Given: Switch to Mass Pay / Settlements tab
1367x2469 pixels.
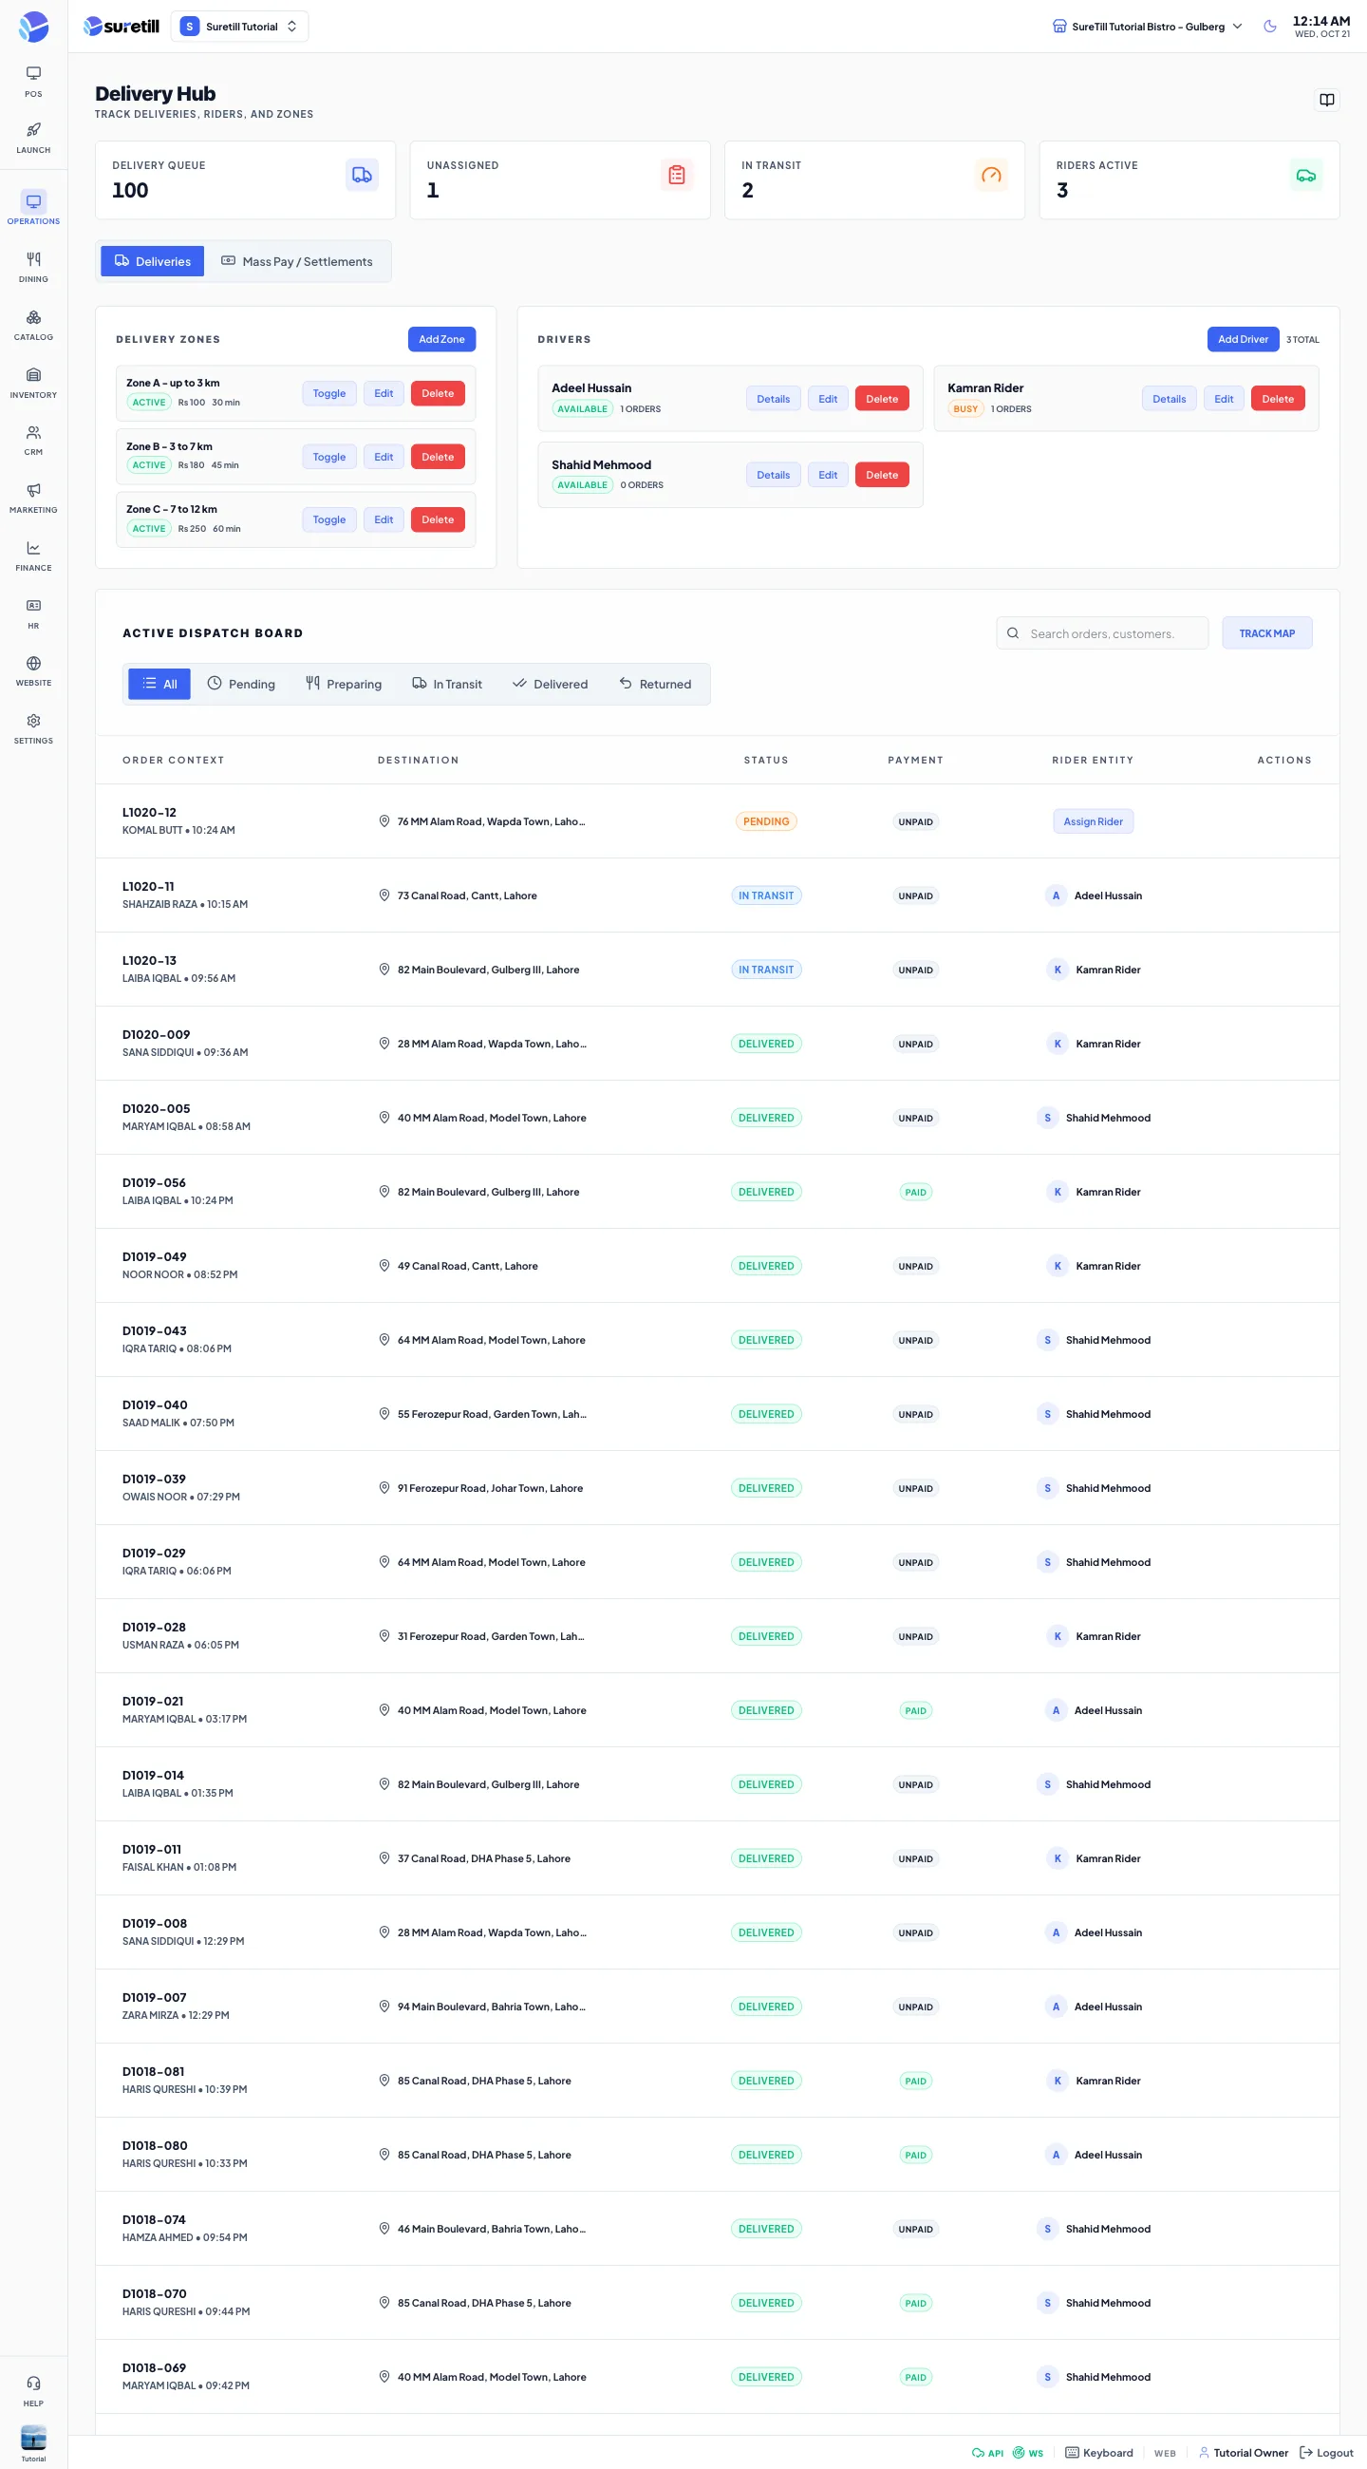Looking at the screenshot, I should click(x=297, y=261).
